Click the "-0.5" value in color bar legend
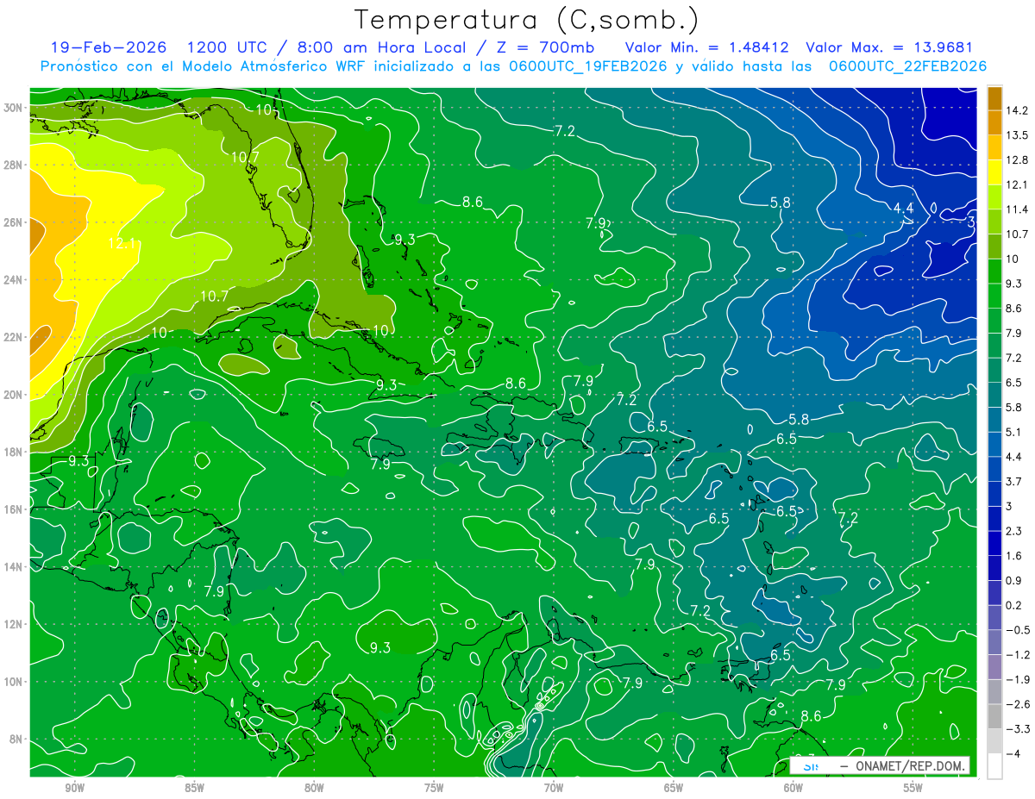Image resolution: width=1035 pixels, height=799 pixels. [1017, 630]
